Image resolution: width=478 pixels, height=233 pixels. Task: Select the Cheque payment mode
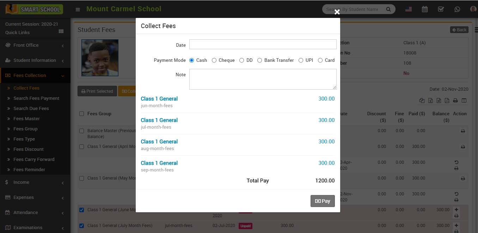point(214,60)
